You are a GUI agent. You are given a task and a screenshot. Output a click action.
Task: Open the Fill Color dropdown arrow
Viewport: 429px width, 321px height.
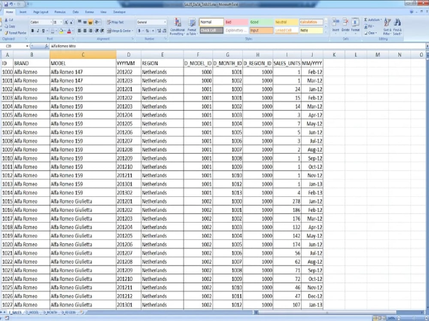(x=64, y=31)
